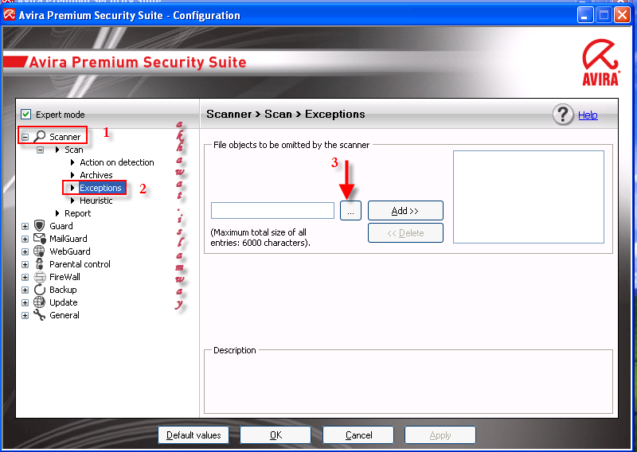637x452 pixels.
Task: Select the Heuristic tree item
Action: click(x=96, y=201)
